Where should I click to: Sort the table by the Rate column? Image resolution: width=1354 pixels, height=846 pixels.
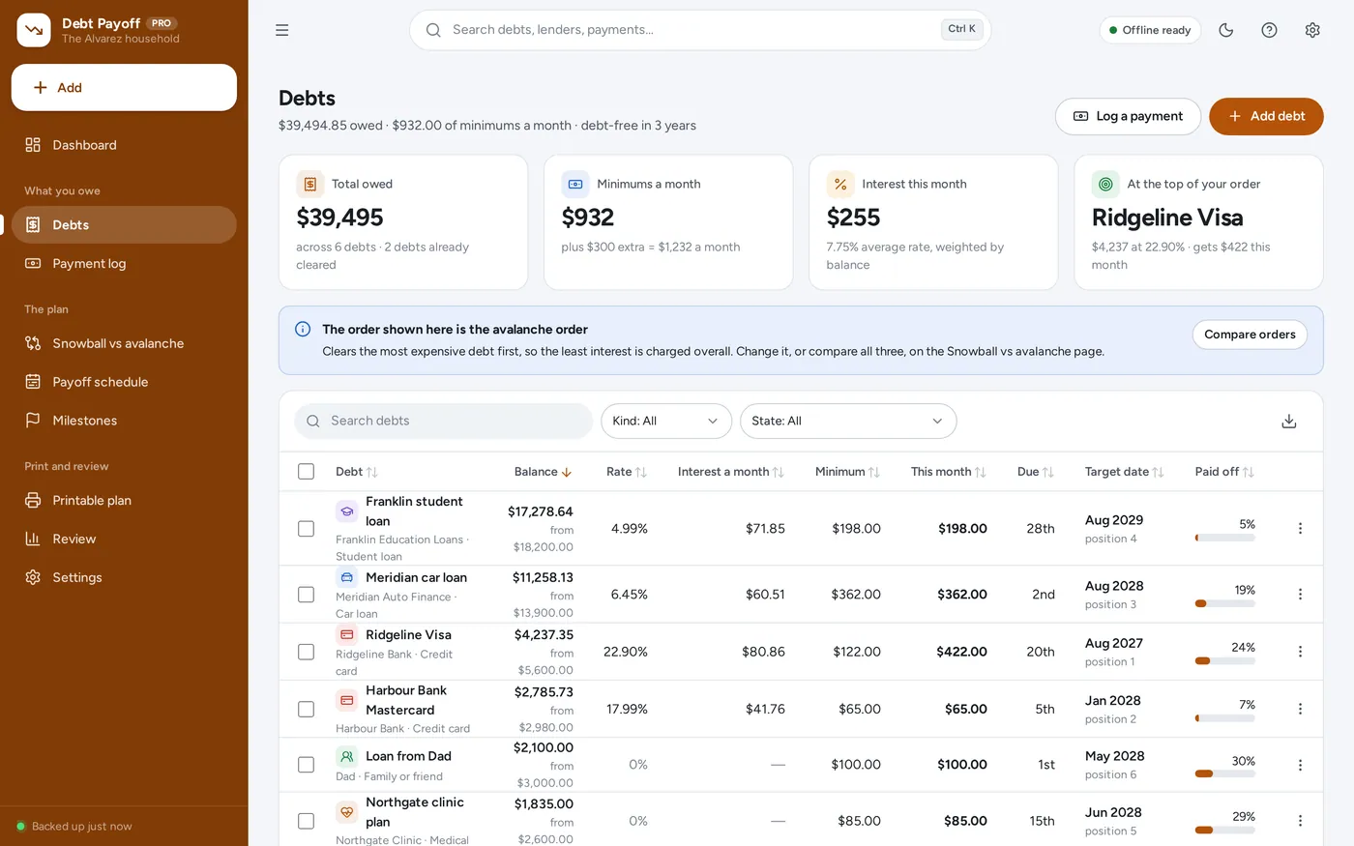coord(626,472)
